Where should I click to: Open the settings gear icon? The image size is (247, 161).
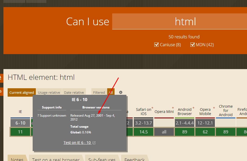tap(121, 92)
